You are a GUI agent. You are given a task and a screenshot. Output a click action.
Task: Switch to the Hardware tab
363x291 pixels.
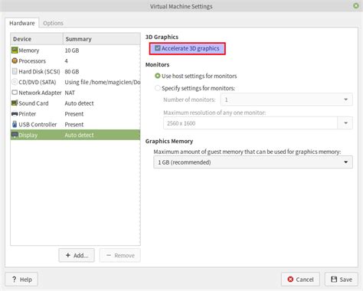[x=22, y=23]
